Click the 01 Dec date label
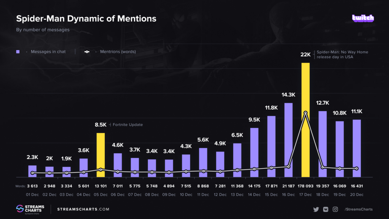The width and height of the screenshot is (389, 219). (32, 194)
